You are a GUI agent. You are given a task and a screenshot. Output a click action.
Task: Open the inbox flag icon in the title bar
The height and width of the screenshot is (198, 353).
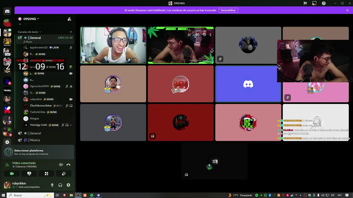click(x=305, y=3)
